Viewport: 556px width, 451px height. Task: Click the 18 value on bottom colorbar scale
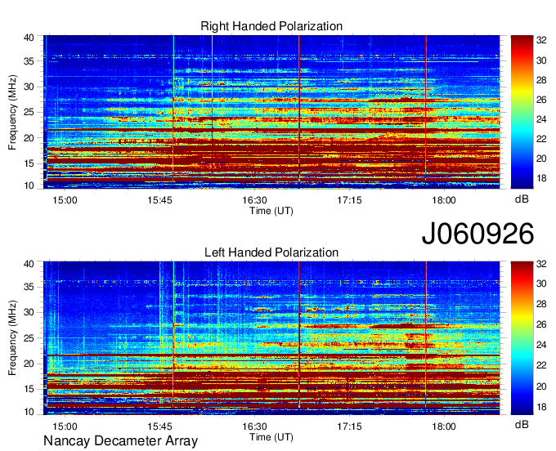tap(541, 407)
